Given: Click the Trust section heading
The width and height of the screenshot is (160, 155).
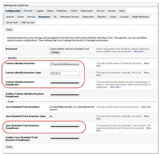Looking at the screenshot, I should pyautogui.click(x=11, y=102).
